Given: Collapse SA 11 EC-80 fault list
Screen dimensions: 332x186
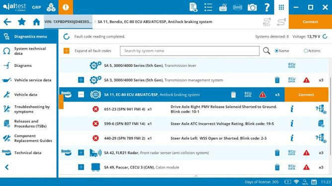Looking at the screenshot, I should 81,94.
